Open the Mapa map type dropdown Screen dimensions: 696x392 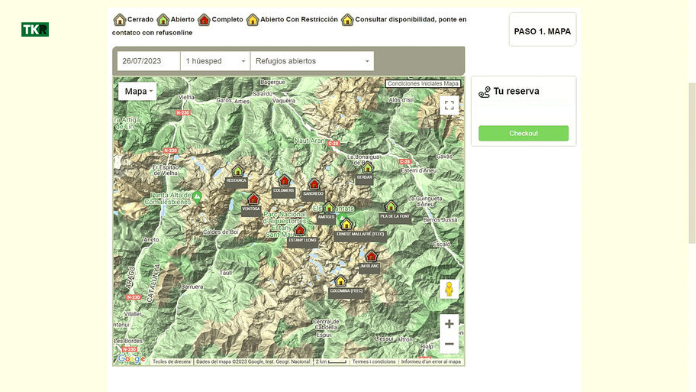[x=137, y=92]
